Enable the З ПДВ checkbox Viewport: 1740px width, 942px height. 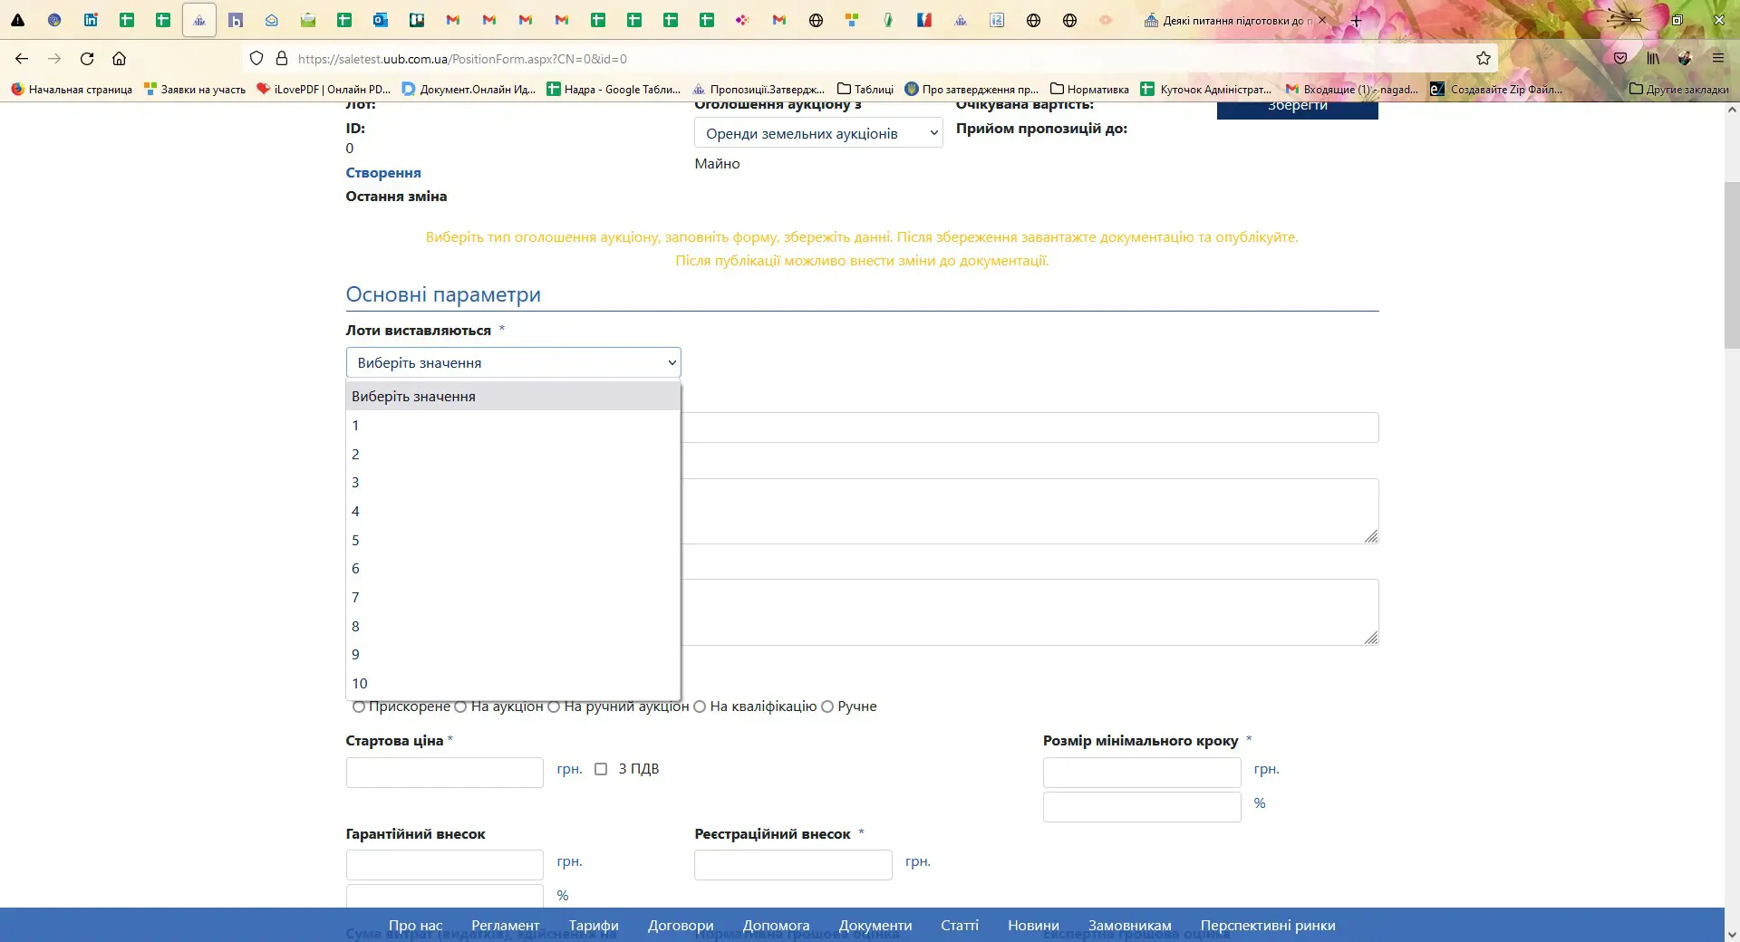601,769
